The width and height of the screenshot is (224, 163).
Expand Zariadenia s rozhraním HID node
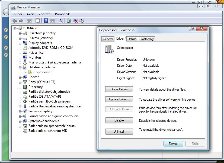tap(20, 131)
